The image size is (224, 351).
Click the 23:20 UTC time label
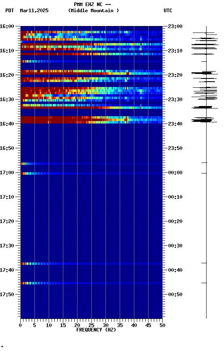tap(175, 75)
